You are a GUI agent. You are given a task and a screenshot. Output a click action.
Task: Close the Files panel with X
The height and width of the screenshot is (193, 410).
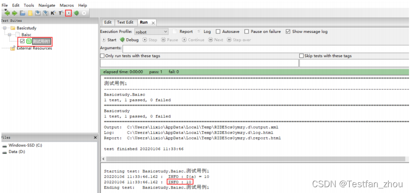coord(96,137)
